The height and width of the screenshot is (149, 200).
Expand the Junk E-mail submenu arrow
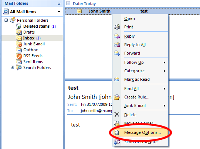tap(165, 105)
